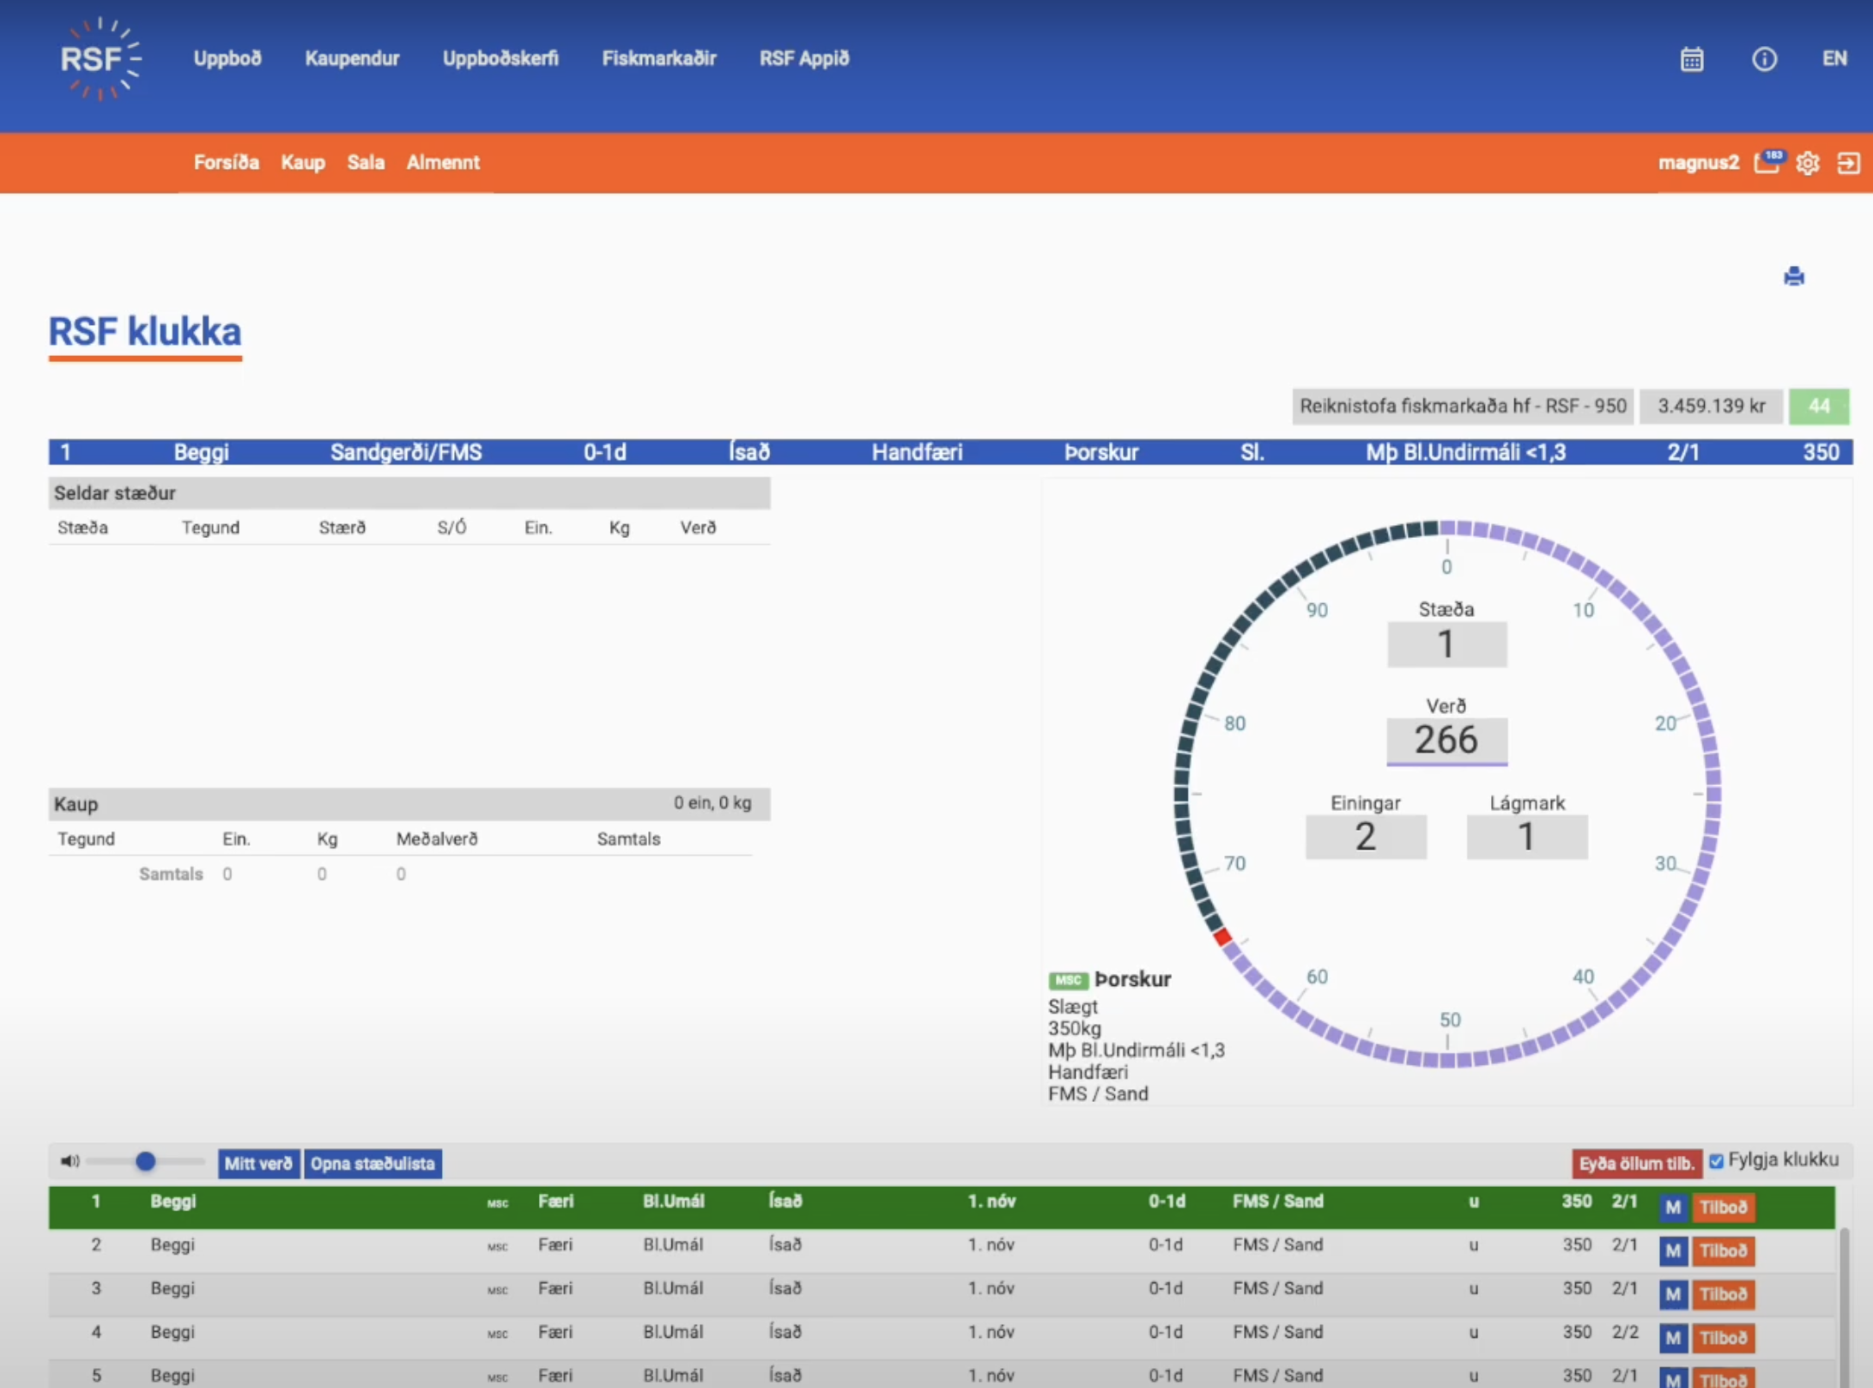The height and width of the screenshot is (1388, 1873).
Task: Open the calendar icon in header
Action: [x=1691, y=59]
